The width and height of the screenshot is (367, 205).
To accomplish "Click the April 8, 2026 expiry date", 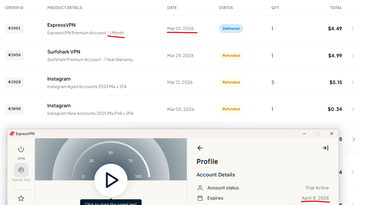I will click(315, 198).
